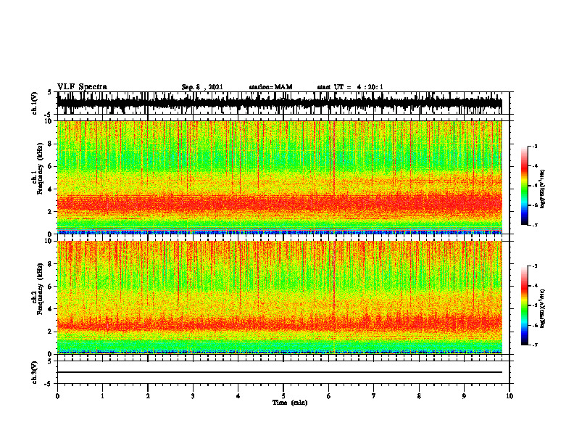Screen dimensions: 574x444
Task: Click the ch.2 "Frequency (kHz)" axis label
Action: 40,289
